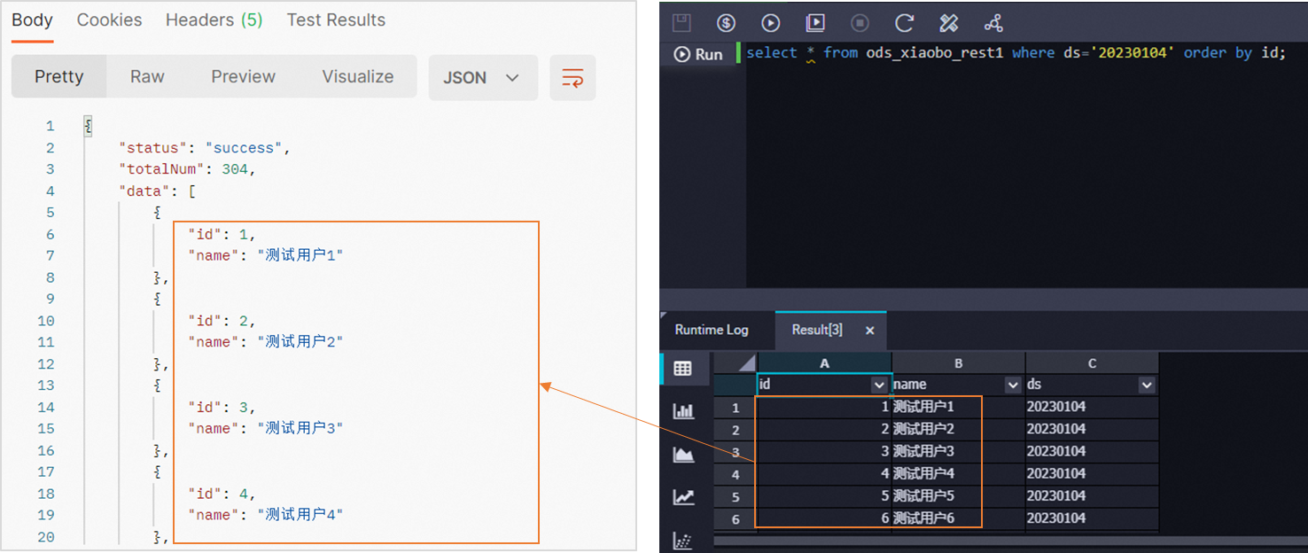Select the Visualize view option
Screen dimensions: 1308x553
358,76
